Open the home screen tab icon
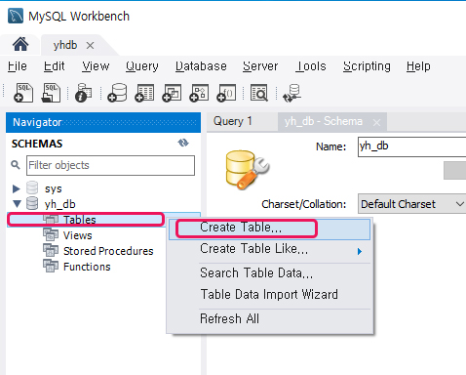 (20, 45)
